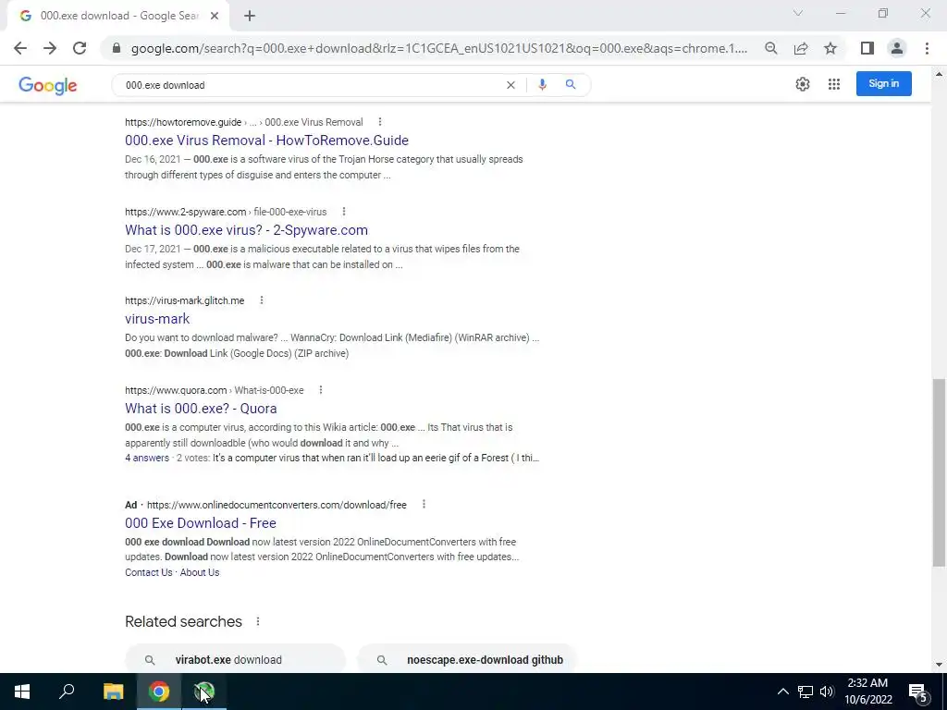The width and height of the screenshot is (947, 710).
Task: Open the site info padlock icon
Action: point(117,48)
